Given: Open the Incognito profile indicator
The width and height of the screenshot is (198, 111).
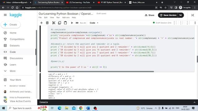Looking at the screenshot, I should pos(185,7).
